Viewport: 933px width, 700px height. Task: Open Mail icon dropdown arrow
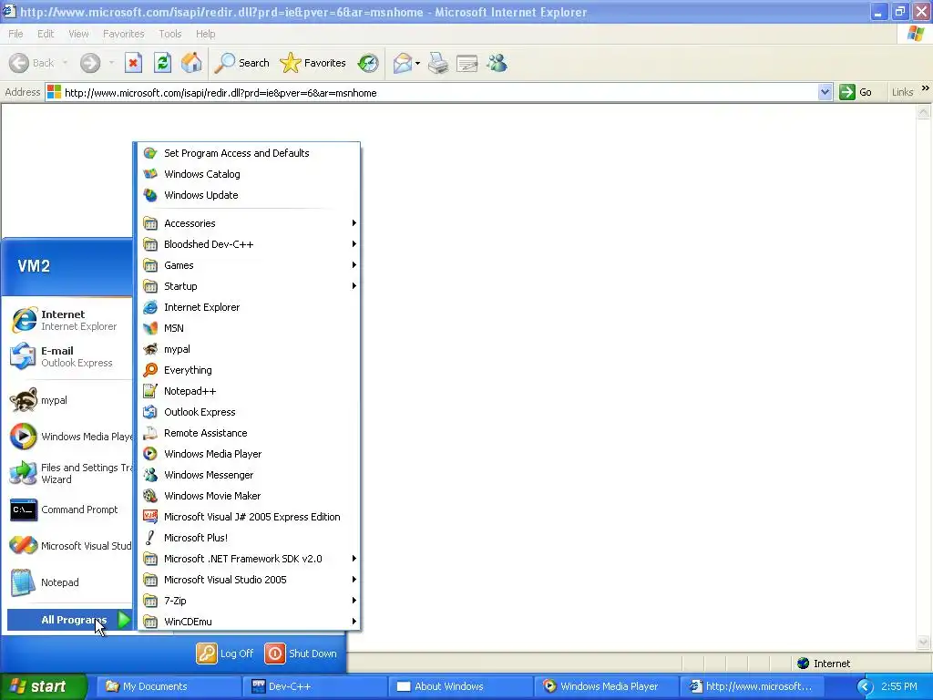click(x=417, y=63)
